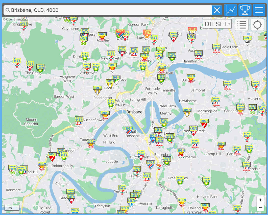This screenshot has width=268, height=215.
Task: Zoom out the map with minus
Action: 260,207
